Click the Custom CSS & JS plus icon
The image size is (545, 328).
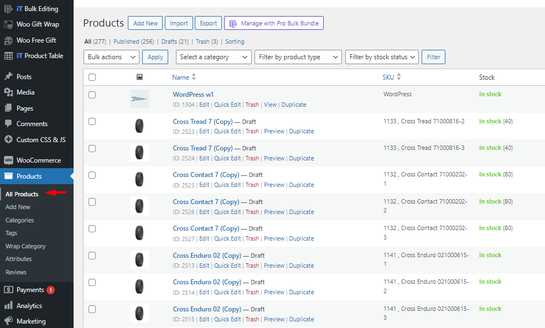[8, 140]
